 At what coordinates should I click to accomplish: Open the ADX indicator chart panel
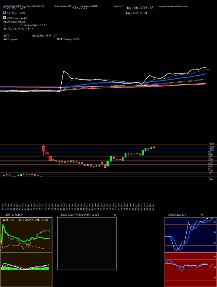click(x=26, y=235)
